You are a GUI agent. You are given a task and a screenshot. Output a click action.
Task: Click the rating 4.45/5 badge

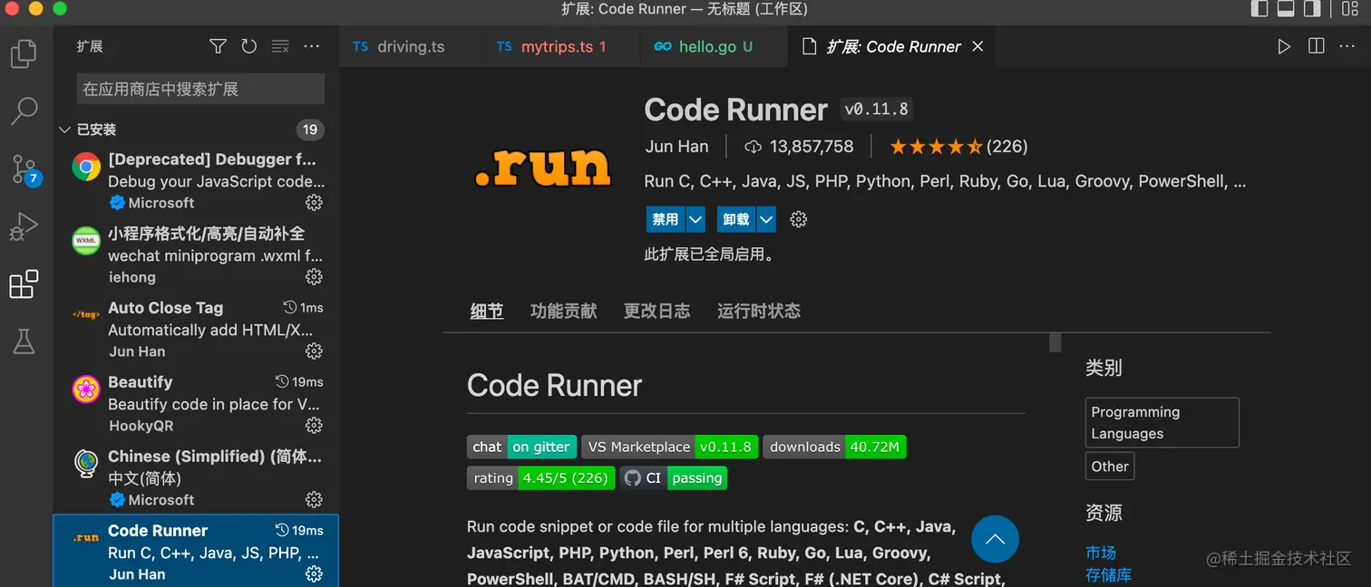[541, 477]
